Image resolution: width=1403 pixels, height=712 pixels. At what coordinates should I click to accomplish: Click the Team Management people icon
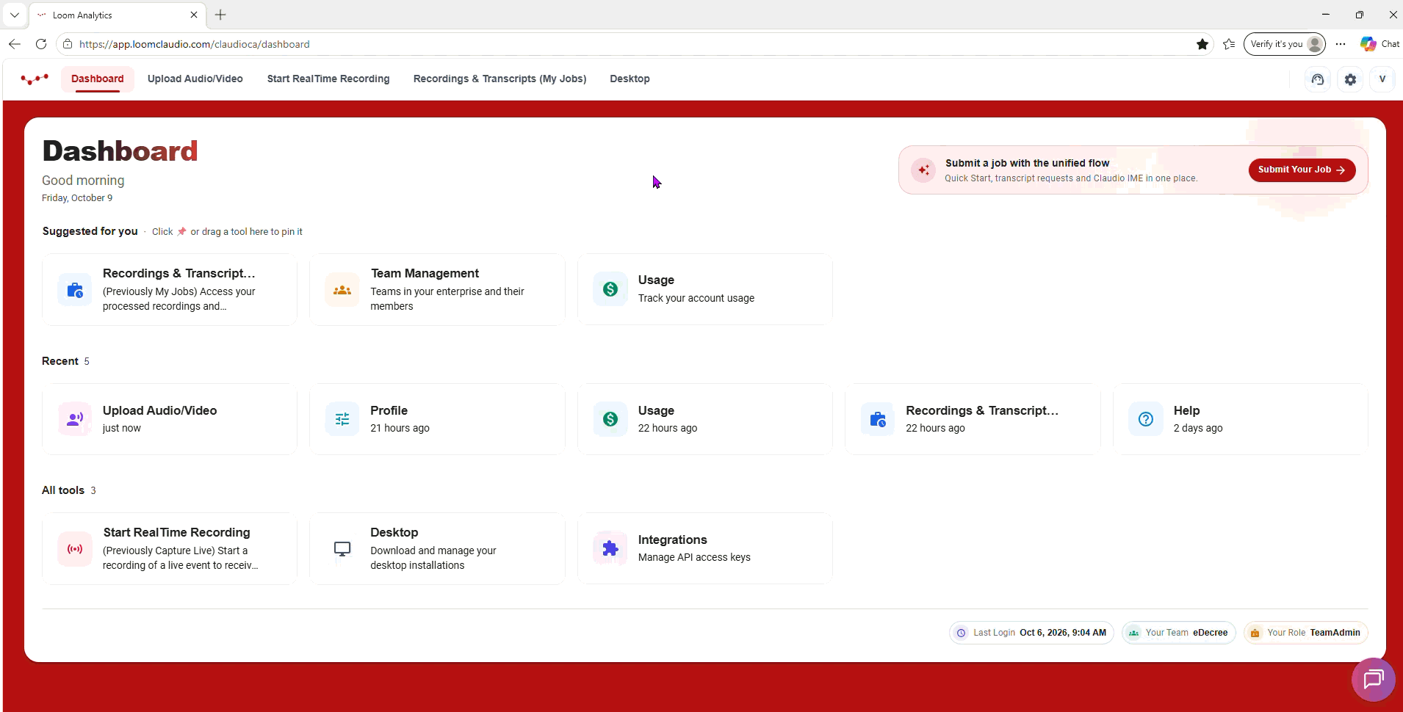(342, 290)
